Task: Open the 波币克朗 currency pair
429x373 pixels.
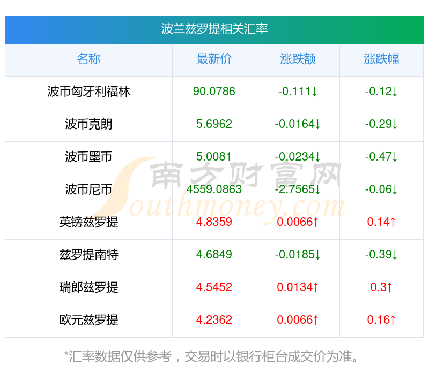Action: point(88,124)
